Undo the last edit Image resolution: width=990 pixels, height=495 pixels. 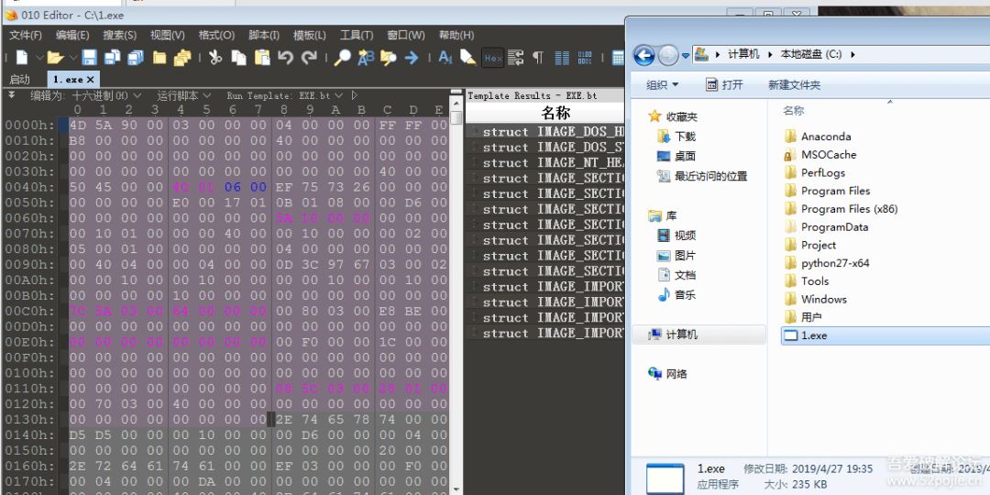coord(285,58)
